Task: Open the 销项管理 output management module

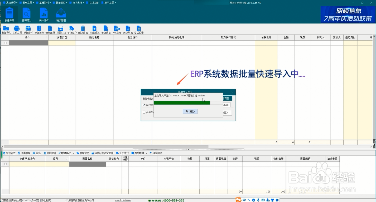Action: coord(61,14)
